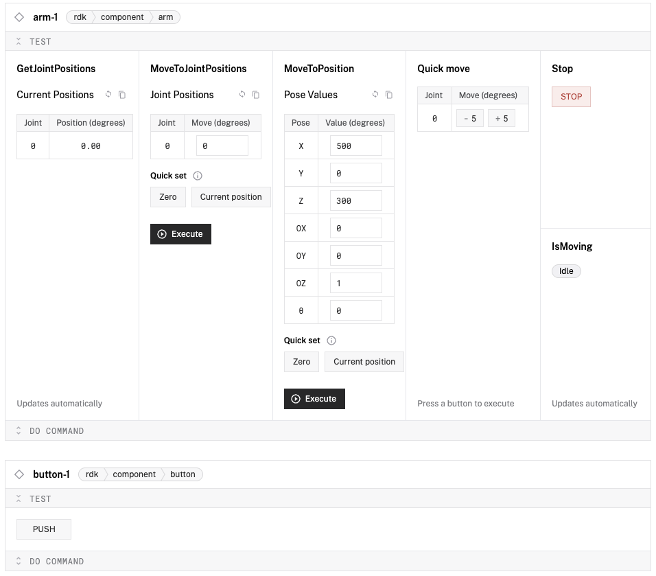Execute the MoveToJointPositions command
The height and width of the screenshot is (576, 656).
click(x=180, y=234)
